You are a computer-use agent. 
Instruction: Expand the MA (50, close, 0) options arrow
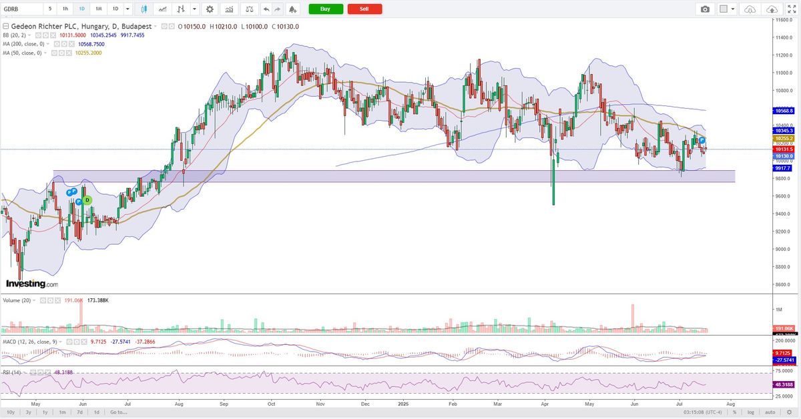[x=45, y=53]
